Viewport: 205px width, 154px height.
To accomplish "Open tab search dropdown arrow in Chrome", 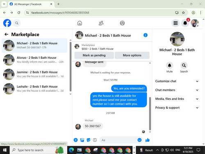I will tap(4, 4).
